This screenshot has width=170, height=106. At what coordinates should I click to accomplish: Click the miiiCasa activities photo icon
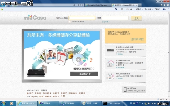(x=110, y=77)
